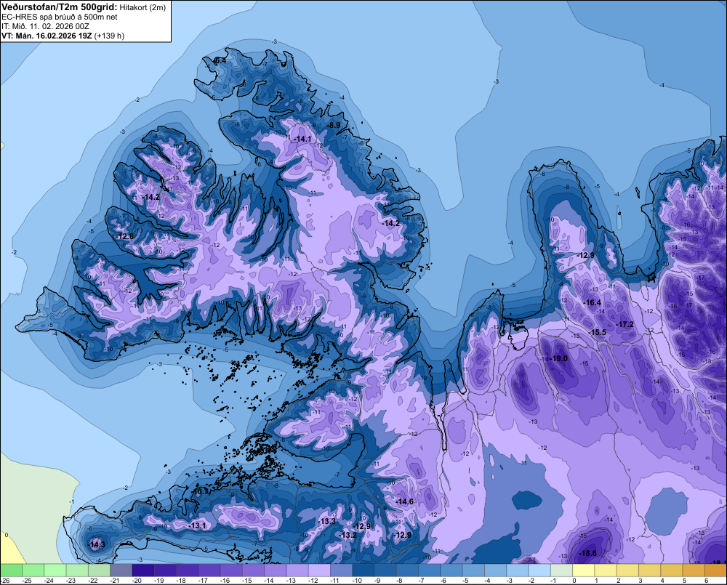Select the grey-blue legend swatch above -21
Image resolution: width=727 pixels, height=585 pixels.
(x=121, y=570)
